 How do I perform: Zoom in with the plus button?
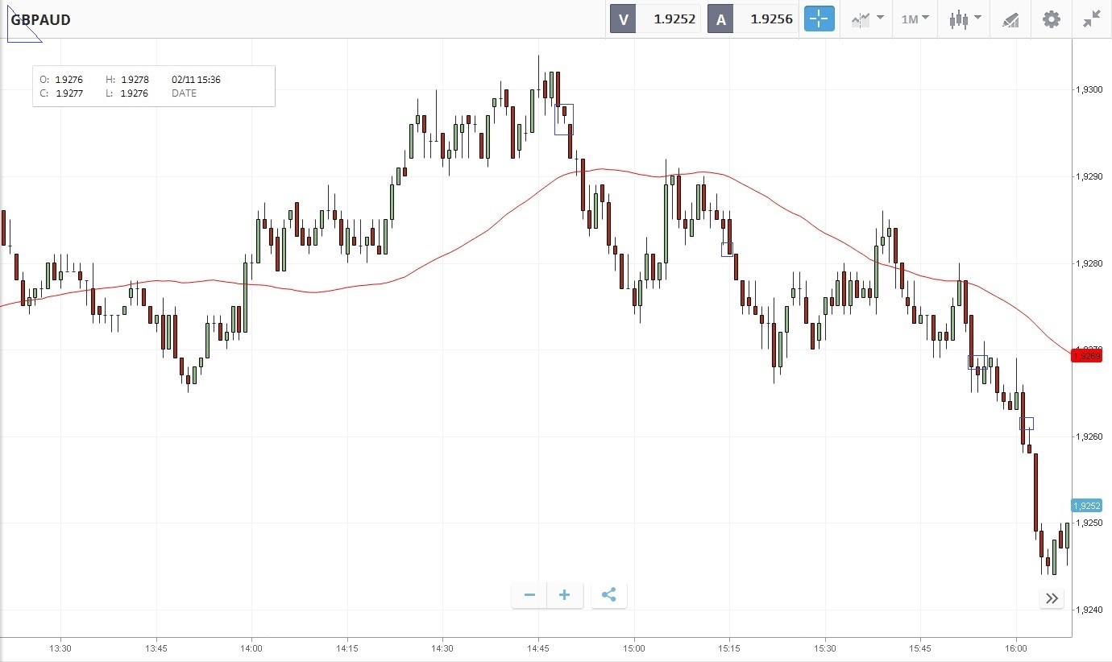(565, 595)
